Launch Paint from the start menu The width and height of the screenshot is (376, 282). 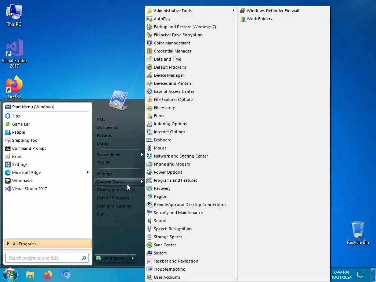coord(48,156)
